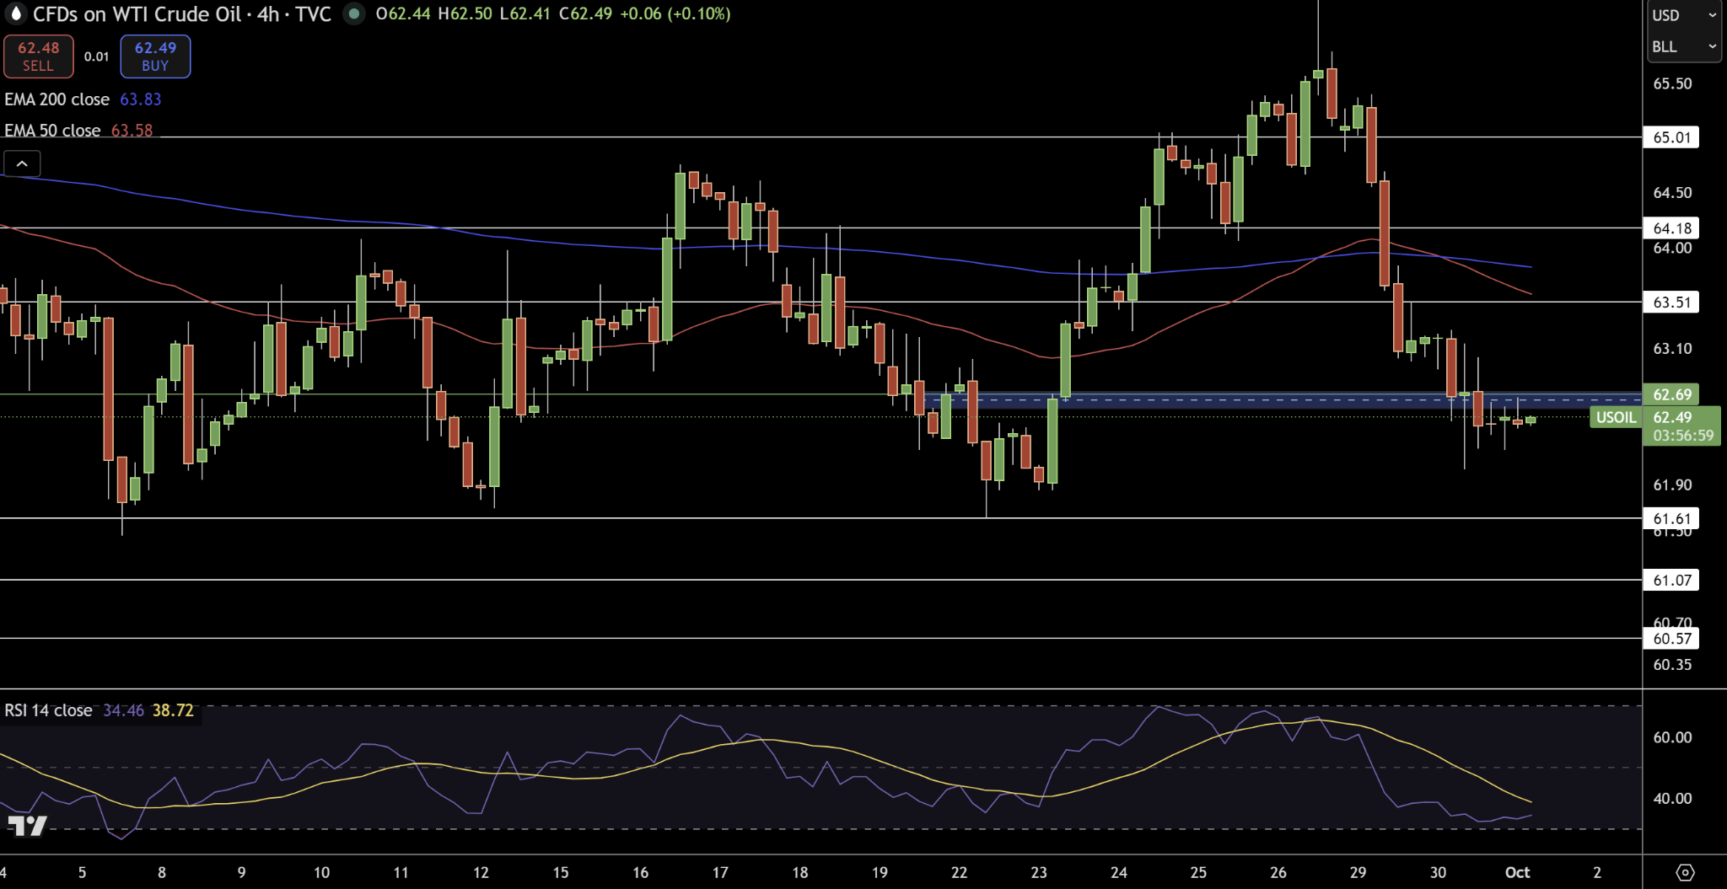Click the Oct label on time axis
1727x889 pixels.
[1517, 872]
